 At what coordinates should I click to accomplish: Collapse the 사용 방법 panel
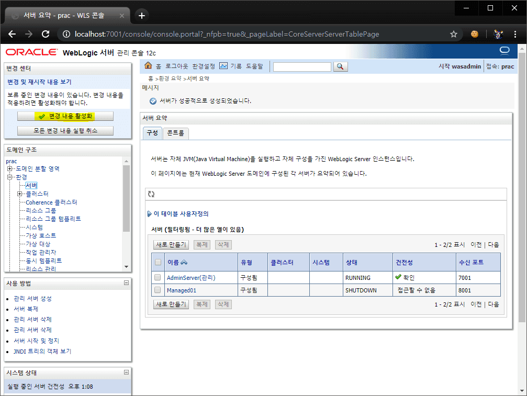coord(126,283)
